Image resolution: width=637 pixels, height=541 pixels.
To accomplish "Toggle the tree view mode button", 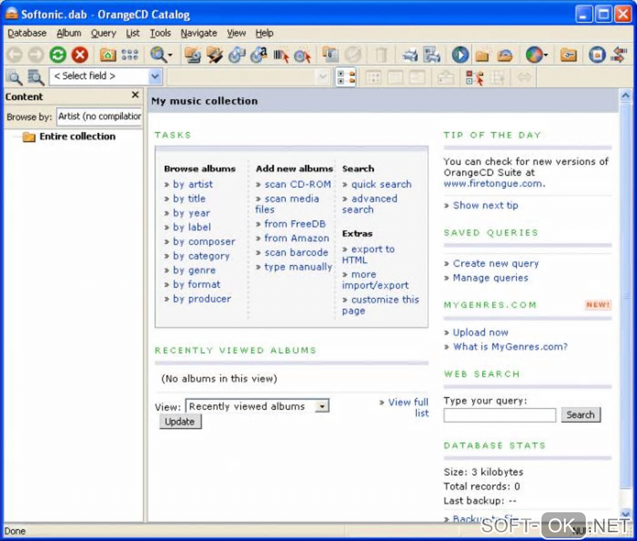I will click(x=346, y=77).
